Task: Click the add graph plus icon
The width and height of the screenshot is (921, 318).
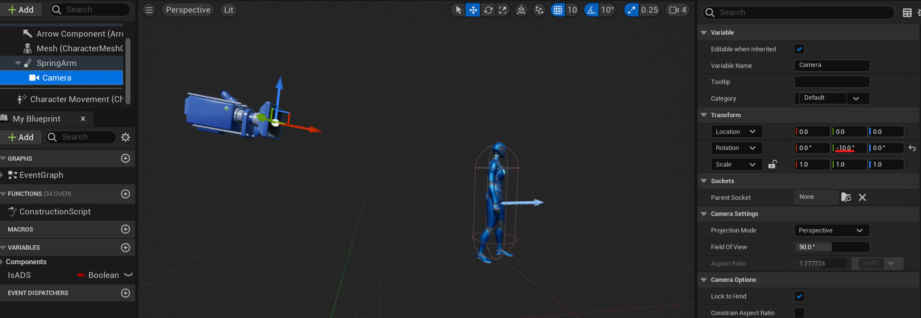Action: coord(126,158)
